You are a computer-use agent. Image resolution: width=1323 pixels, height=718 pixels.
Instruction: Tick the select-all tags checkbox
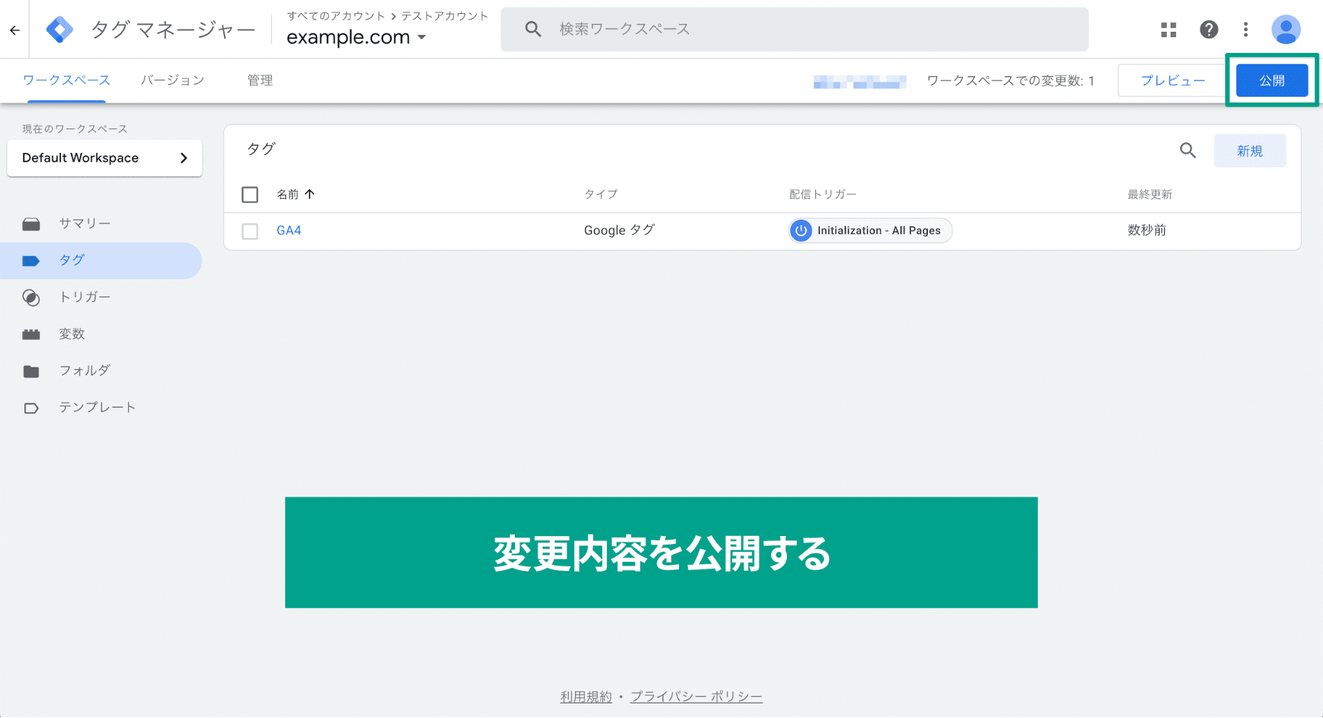pyautogui.click(x=250, y=195)
